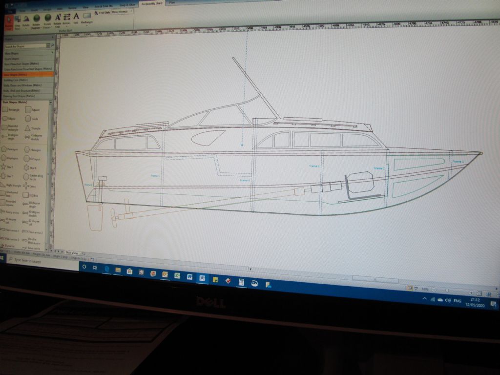
Task: Pick the 45 degree double arrow shape
Action: point(32,137)
